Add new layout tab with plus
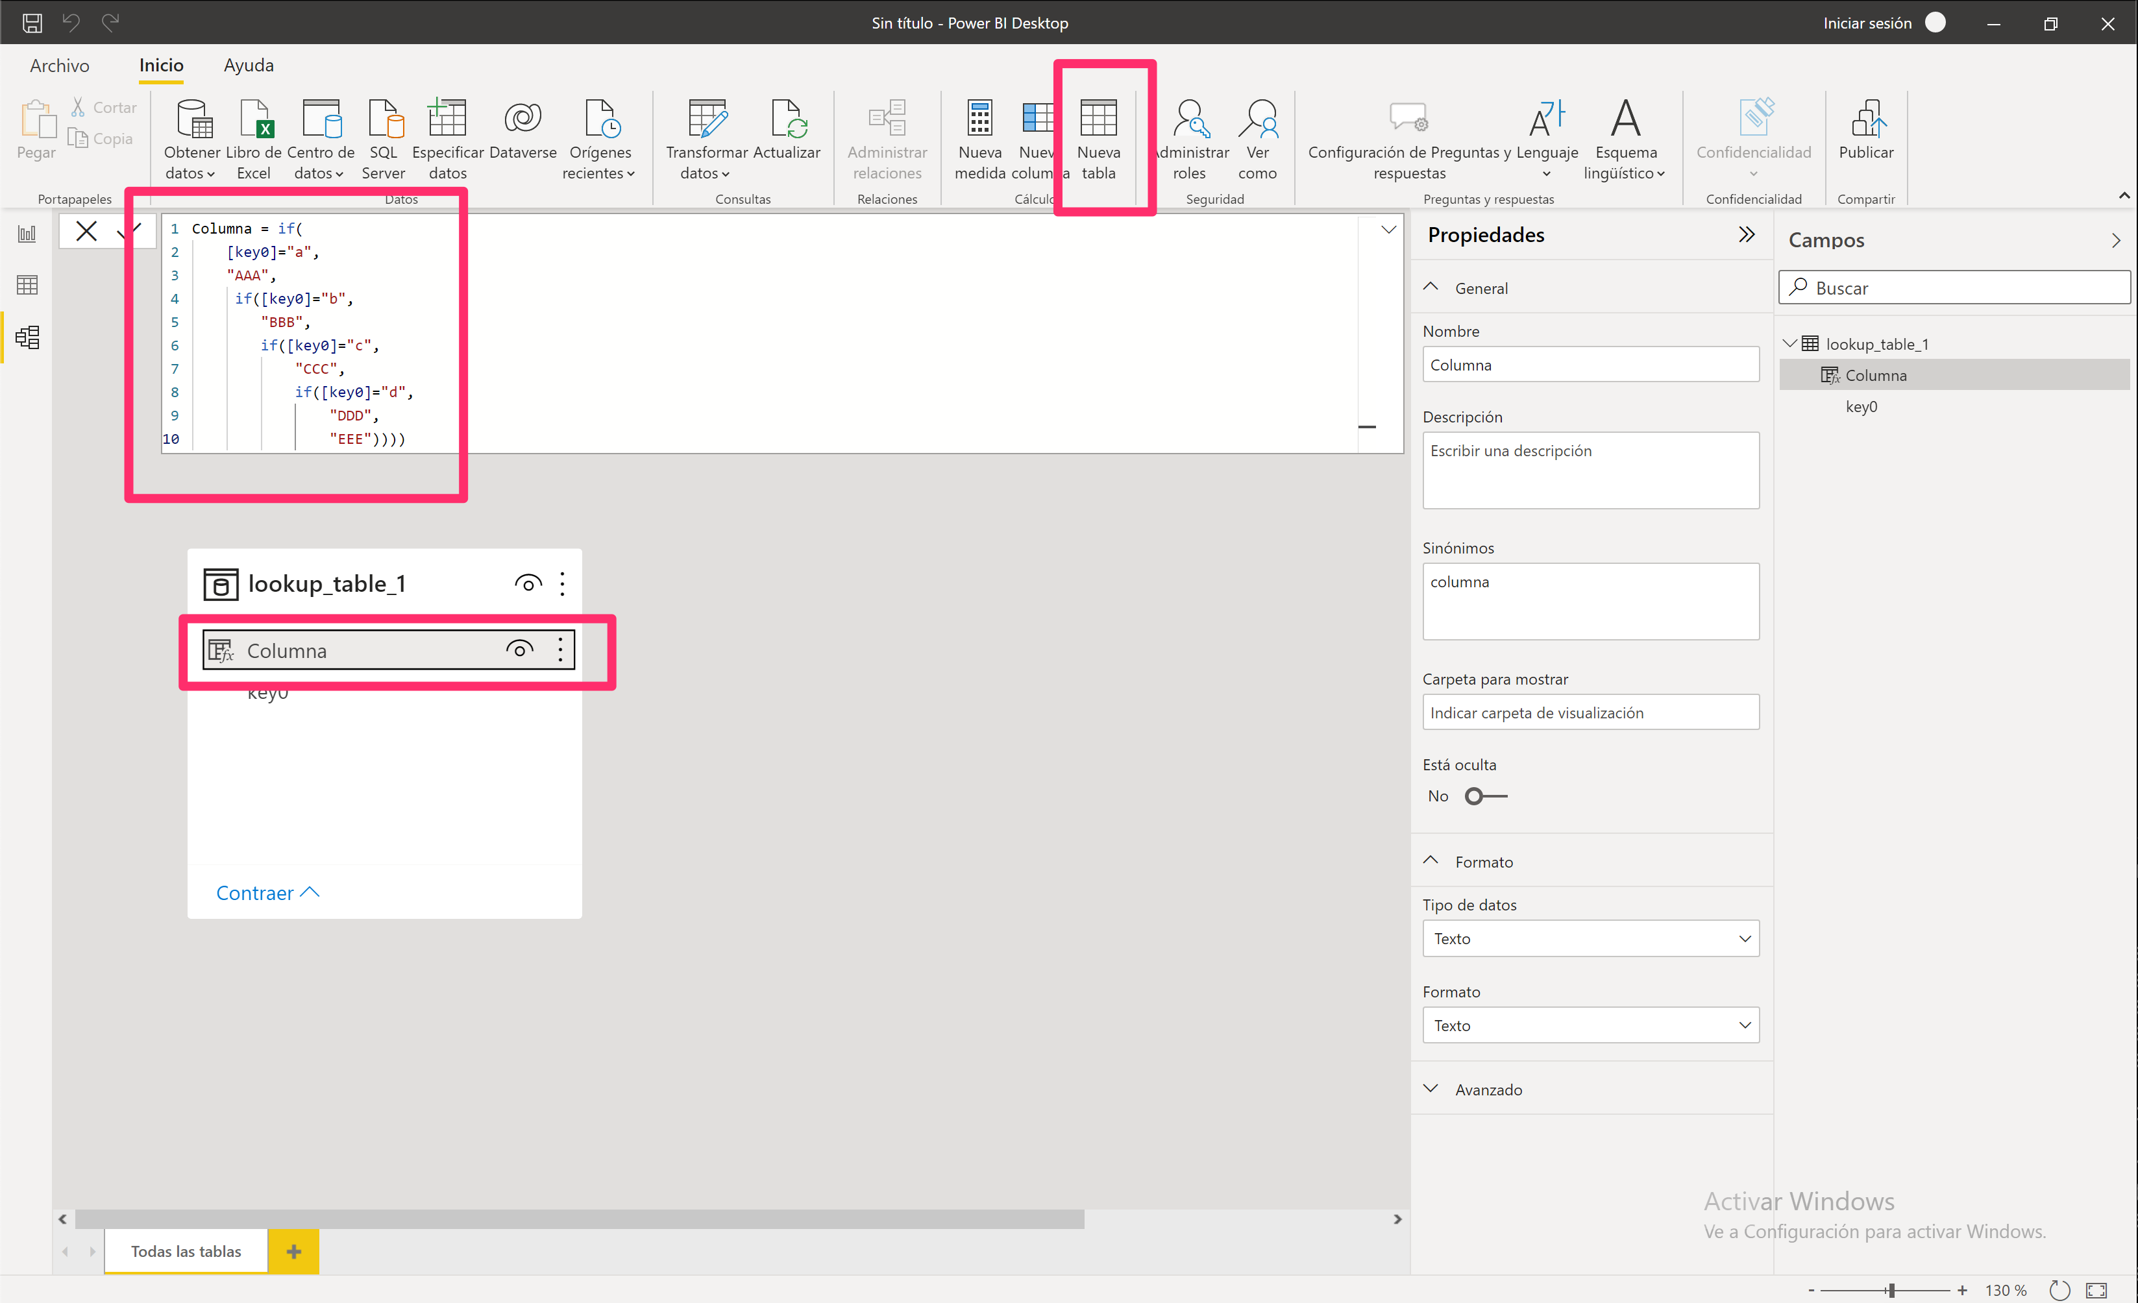This screenshot has width=2138, height=1303. (294, 1251)
